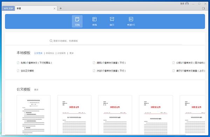The height and width of the screenshot is (137, 210).
Task: Select the 公文范本 category tab
Action: (x=38, y=53)
